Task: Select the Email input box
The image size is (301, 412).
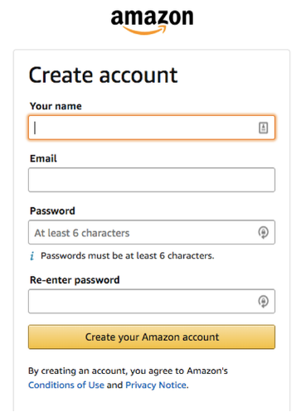Action: click(x=152, y=180)
